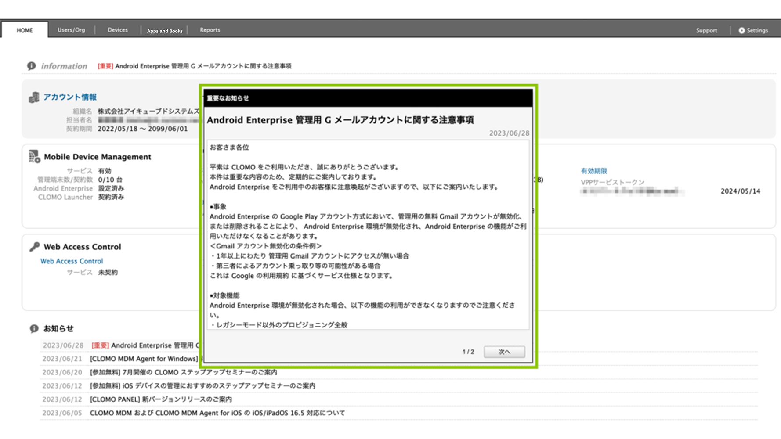Click the Web Access Control key icon

34,247
